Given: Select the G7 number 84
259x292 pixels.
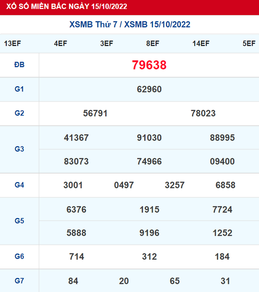Looking at the screenshot, I should coord(73,281).
